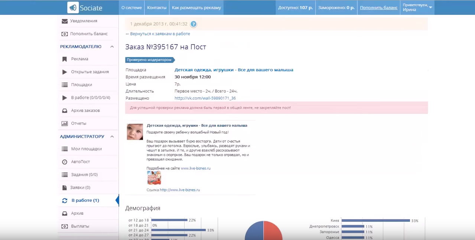475x240 pixels.
Task: Click the document icon beside Заявки (0)
Action: click(64, 188)
